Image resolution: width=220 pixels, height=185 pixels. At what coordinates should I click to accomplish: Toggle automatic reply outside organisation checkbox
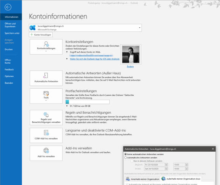click(127, 184)
